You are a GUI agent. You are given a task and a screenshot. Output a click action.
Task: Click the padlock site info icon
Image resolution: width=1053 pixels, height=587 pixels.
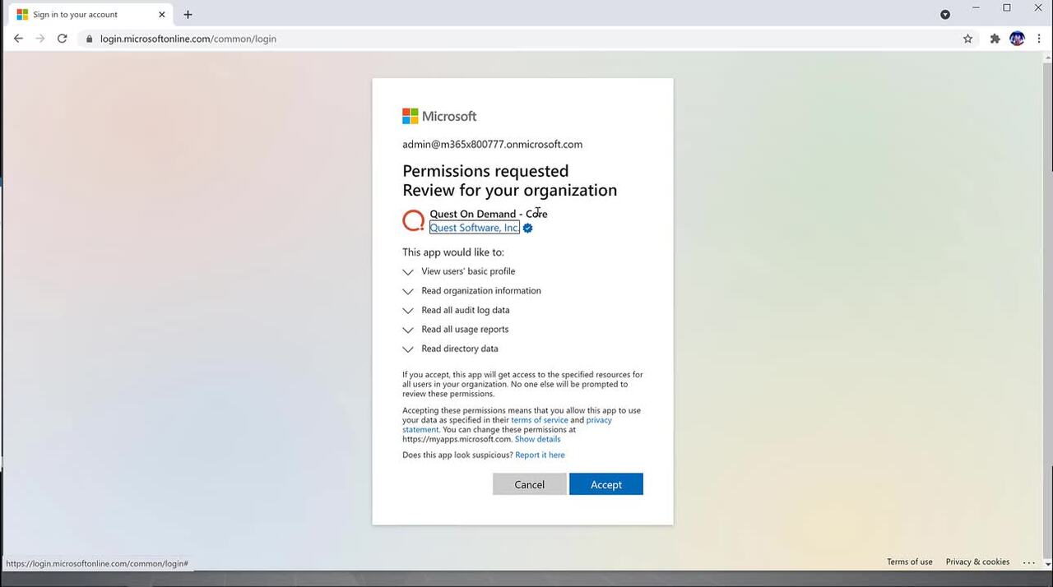coord(89,39)
